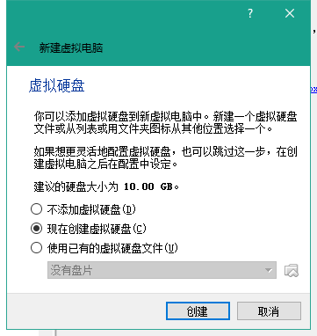
Task: Click the blue link at the window's right edge
Action: tap(313, 90)
